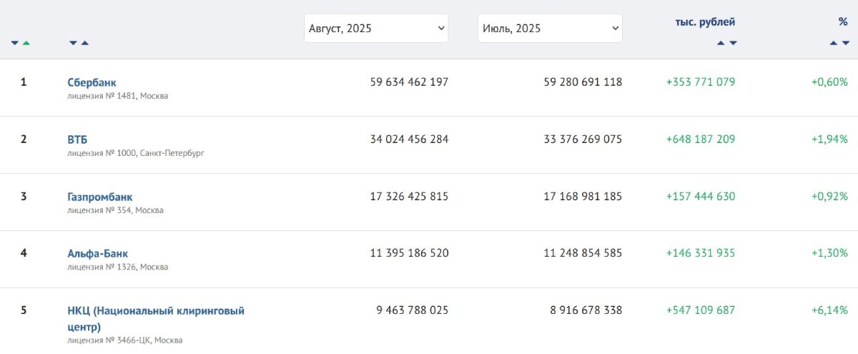Click ВТБ's change value +648 187 209
This screenshot has width=858, height=354.
tap(701, 139)
